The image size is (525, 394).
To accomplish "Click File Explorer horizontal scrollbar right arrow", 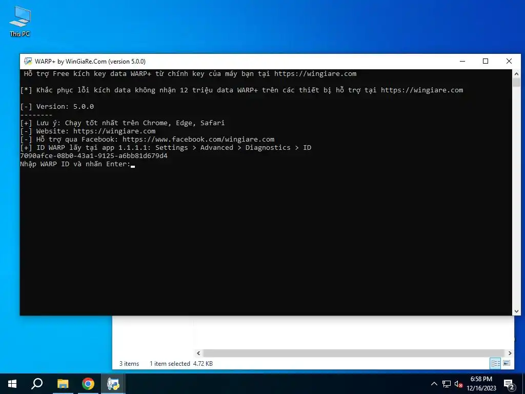I will 510,353.
